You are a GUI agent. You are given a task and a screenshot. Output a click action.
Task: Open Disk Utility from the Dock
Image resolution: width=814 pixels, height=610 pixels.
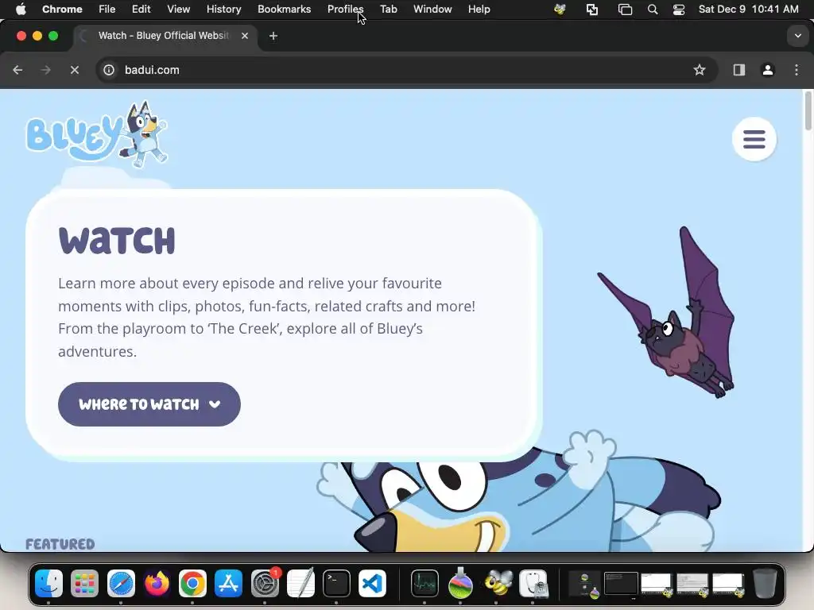533,584
